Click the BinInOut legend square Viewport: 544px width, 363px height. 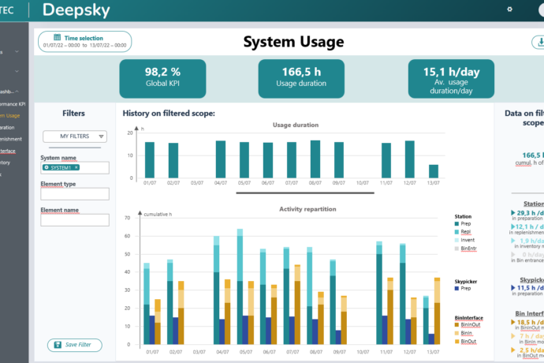[x=456, y=325]
